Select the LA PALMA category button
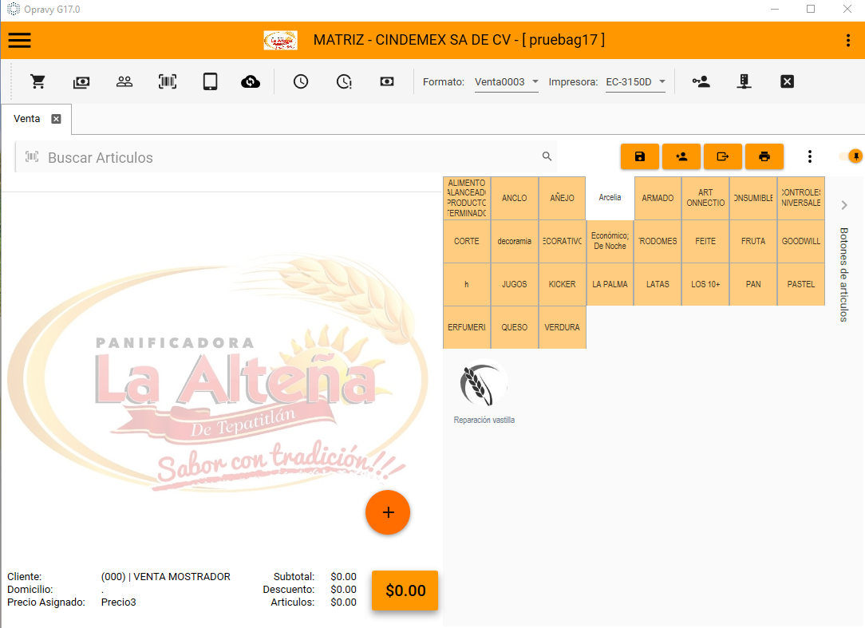 coord(610,284)
